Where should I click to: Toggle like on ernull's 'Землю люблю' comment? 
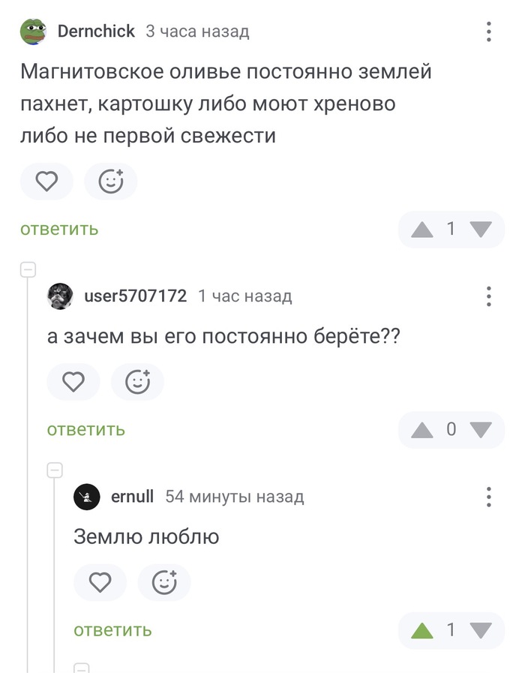coord(100,582)
